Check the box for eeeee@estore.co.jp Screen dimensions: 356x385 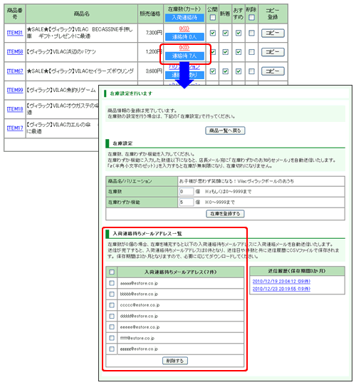(x=112, y=327)
